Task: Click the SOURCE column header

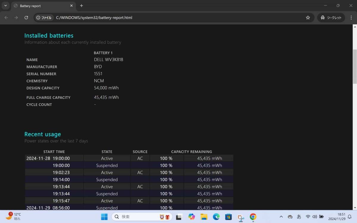Action: 140,152
